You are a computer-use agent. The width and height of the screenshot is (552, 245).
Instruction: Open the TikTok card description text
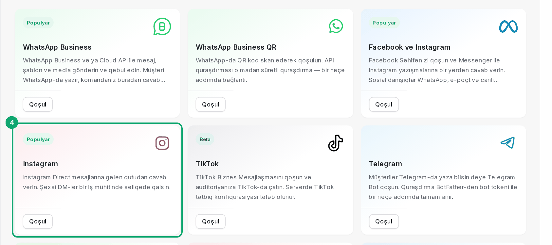pyautogui.click(x=265, y=187)
